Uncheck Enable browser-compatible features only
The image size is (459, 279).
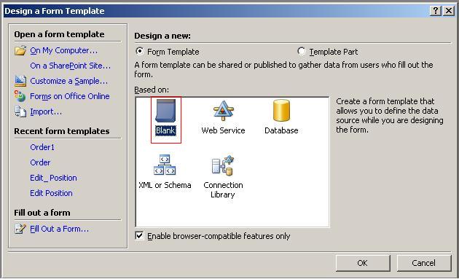tap(139, 236)
